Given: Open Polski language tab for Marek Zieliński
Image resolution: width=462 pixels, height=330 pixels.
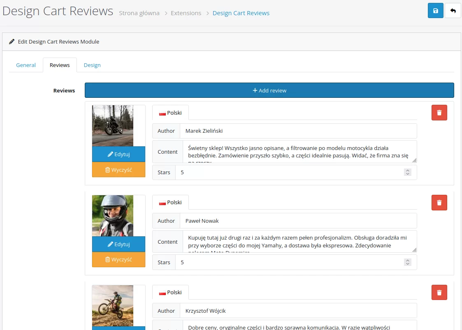Looking at the screenshot, I should [x=170, y=113].
